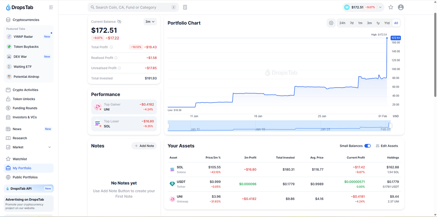Sort by Avg. Price column header

317,157
